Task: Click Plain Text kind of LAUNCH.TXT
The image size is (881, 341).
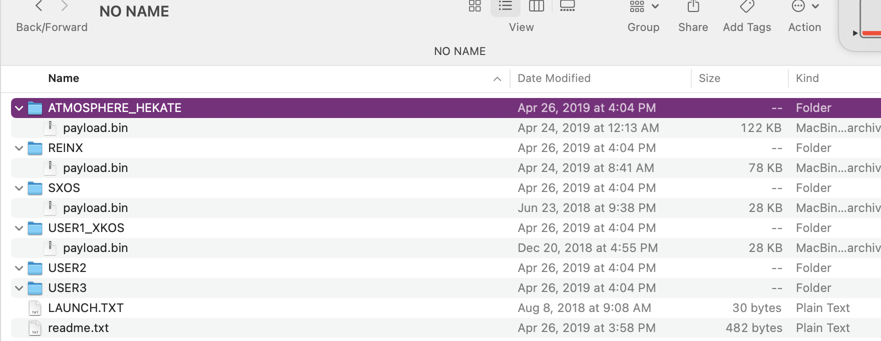Action: [823, 308]
